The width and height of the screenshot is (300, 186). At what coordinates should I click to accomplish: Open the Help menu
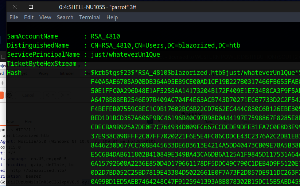click(x=112, y=17)
